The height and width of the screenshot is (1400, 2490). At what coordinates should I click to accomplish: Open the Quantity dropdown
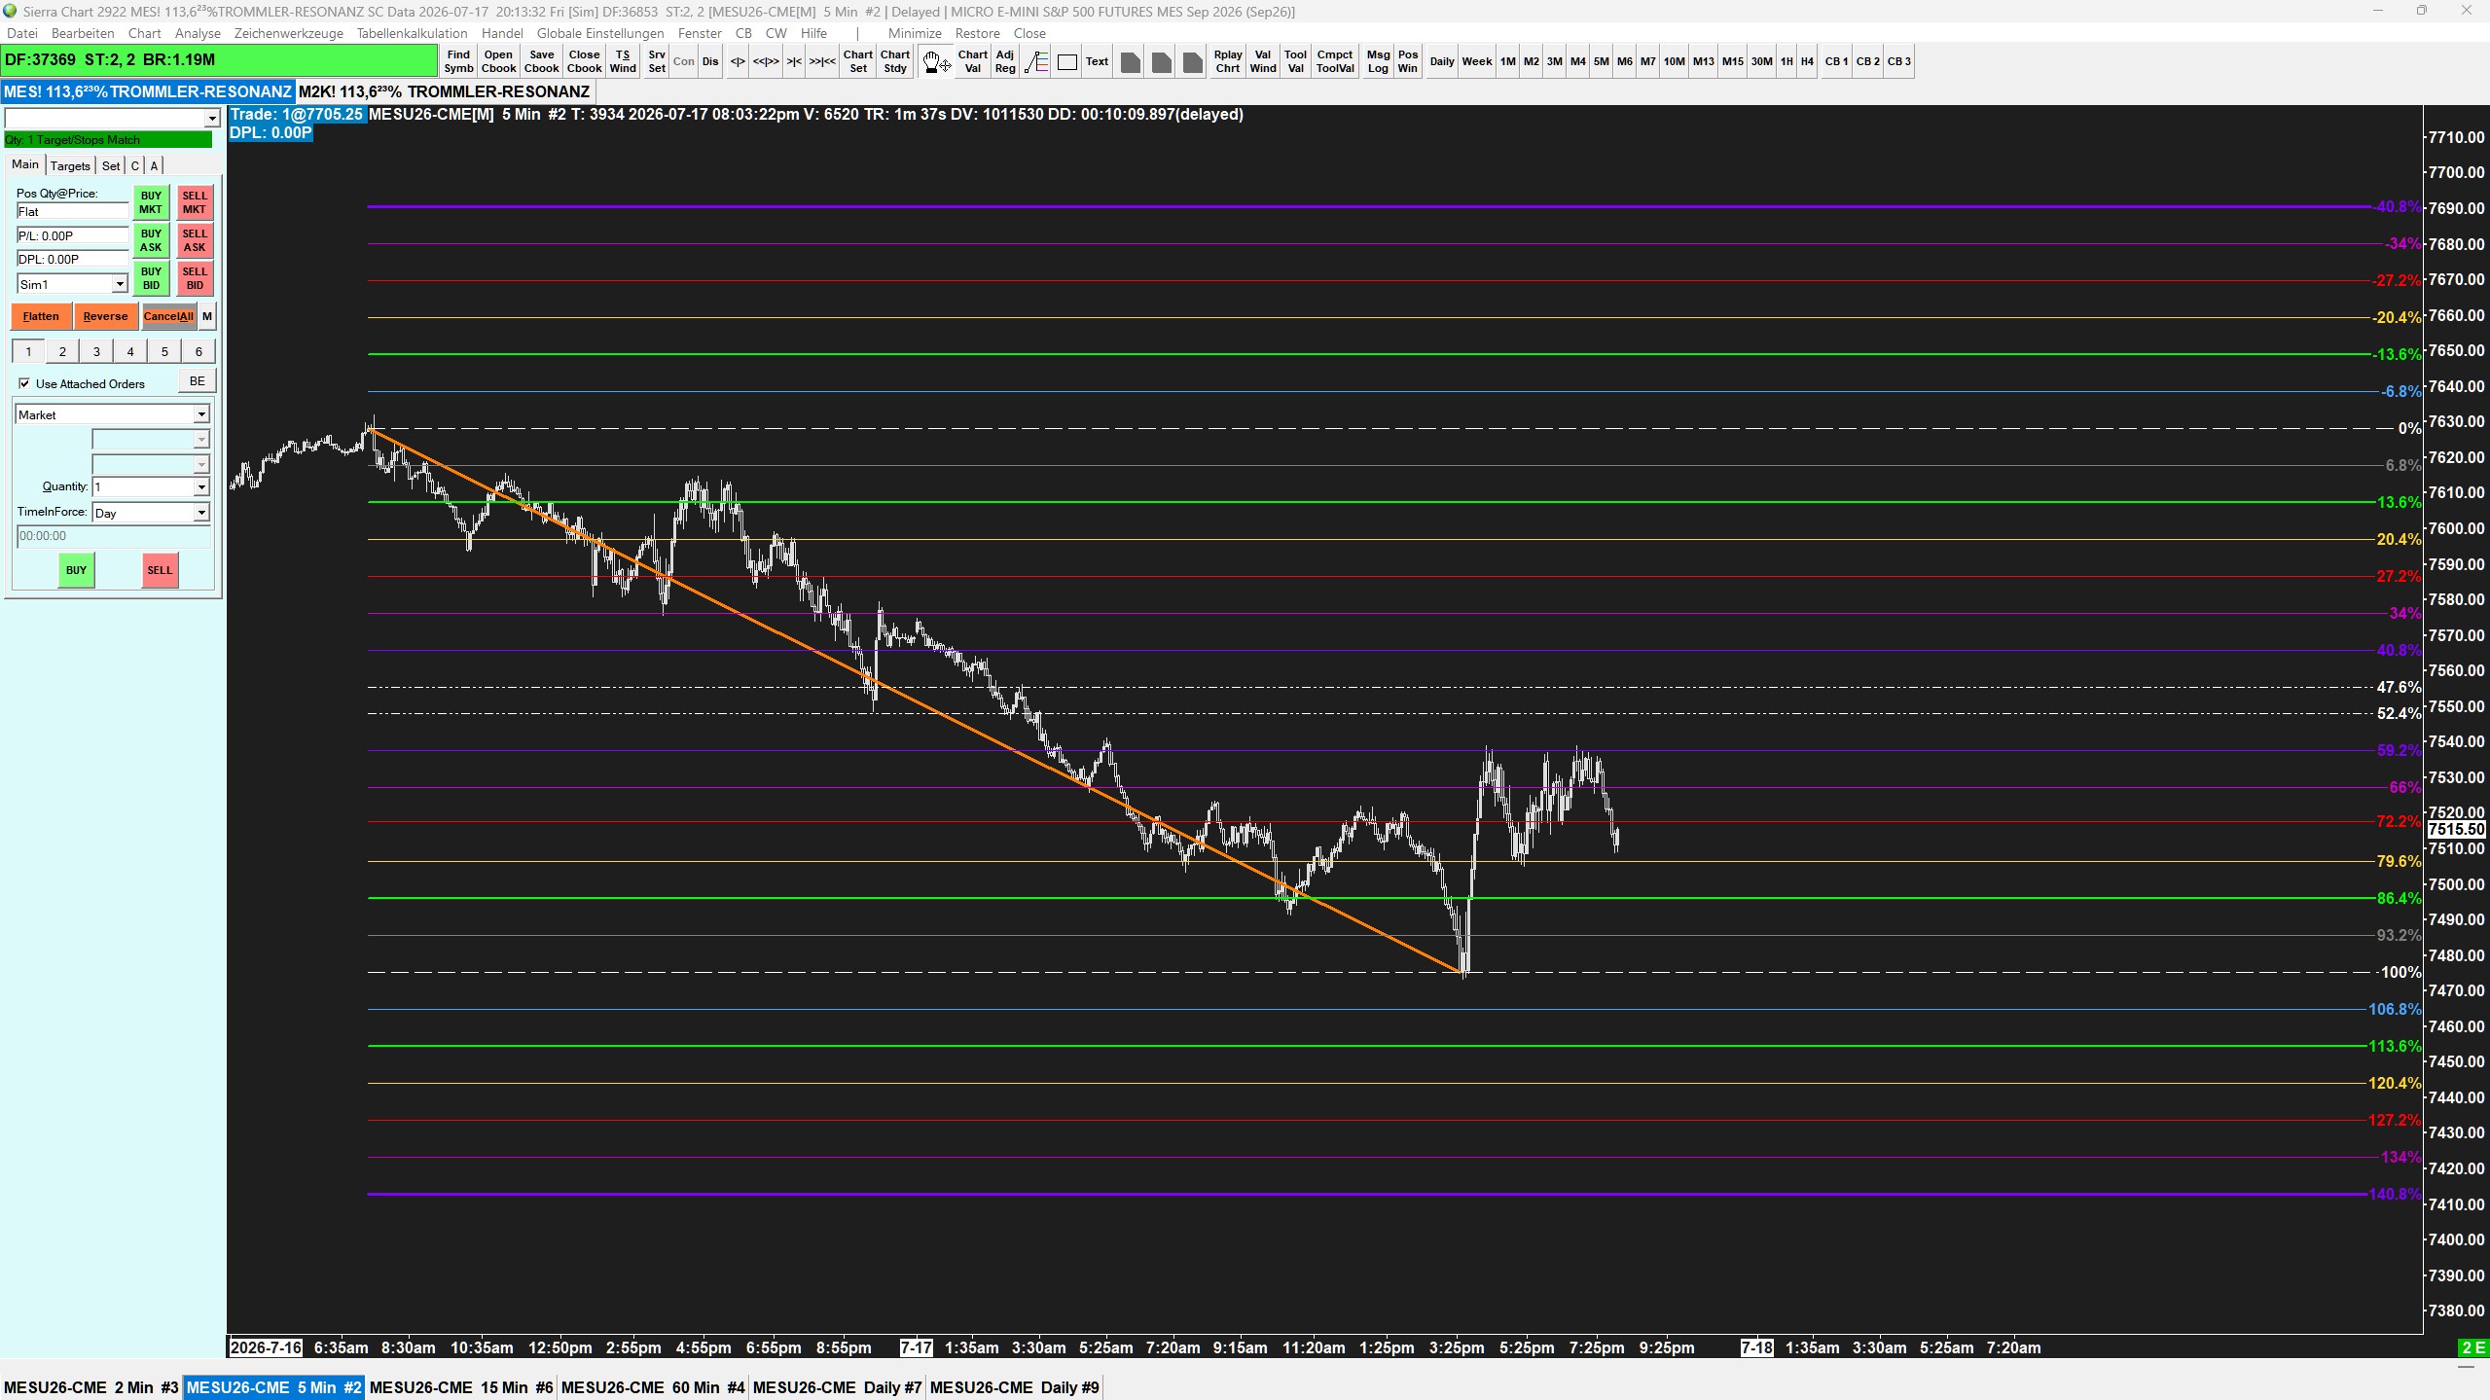tap(201, 486)
